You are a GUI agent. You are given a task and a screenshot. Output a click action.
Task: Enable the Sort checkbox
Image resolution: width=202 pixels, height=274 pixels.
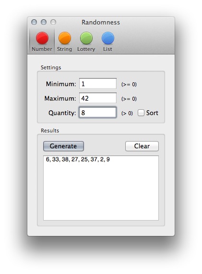[x=141, y=113]
